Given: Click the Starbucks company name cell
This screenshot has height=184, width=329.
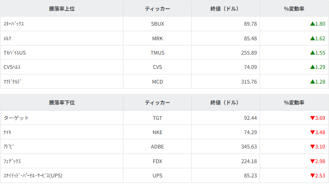Looking at the screenshot, I should (x=14, y=24).
